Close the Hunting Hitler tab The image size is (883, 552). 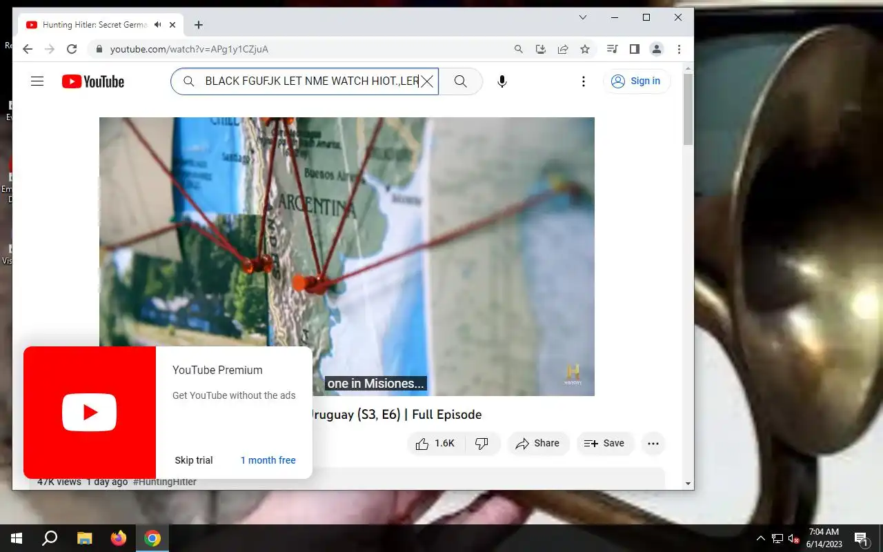click(x=172, y=25)
